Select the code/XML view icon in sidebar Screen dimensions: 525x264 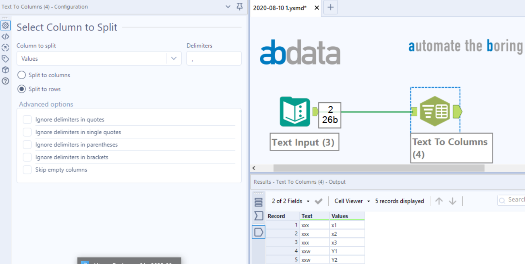tap(5, 36)
